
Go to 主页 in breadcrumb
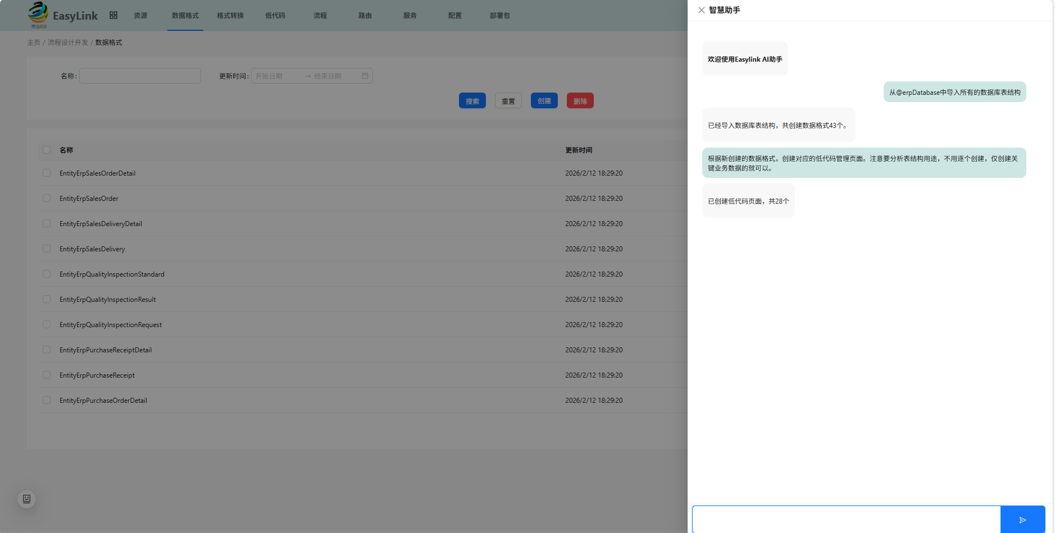(x=34, y=43)
